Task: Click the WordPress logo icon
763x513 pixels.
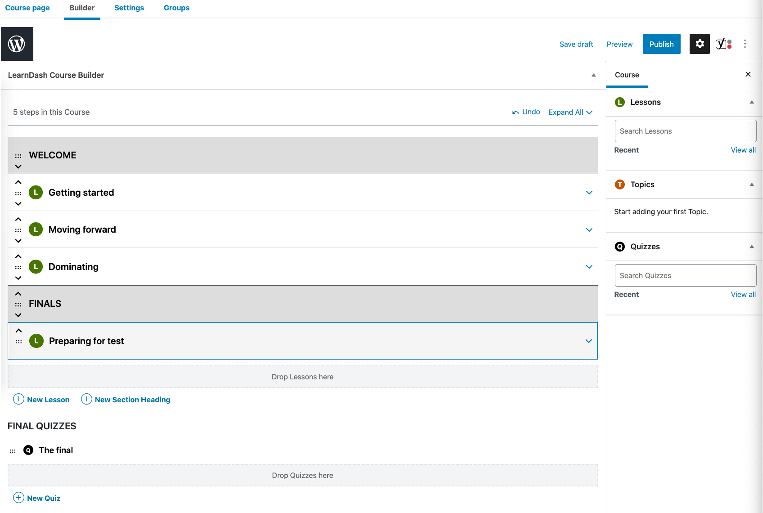Action: (x=17, y=44)
